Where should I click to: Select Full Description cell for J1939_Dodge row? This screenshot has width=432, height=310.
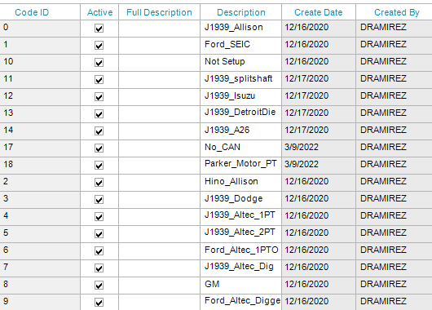pos(159,199)
